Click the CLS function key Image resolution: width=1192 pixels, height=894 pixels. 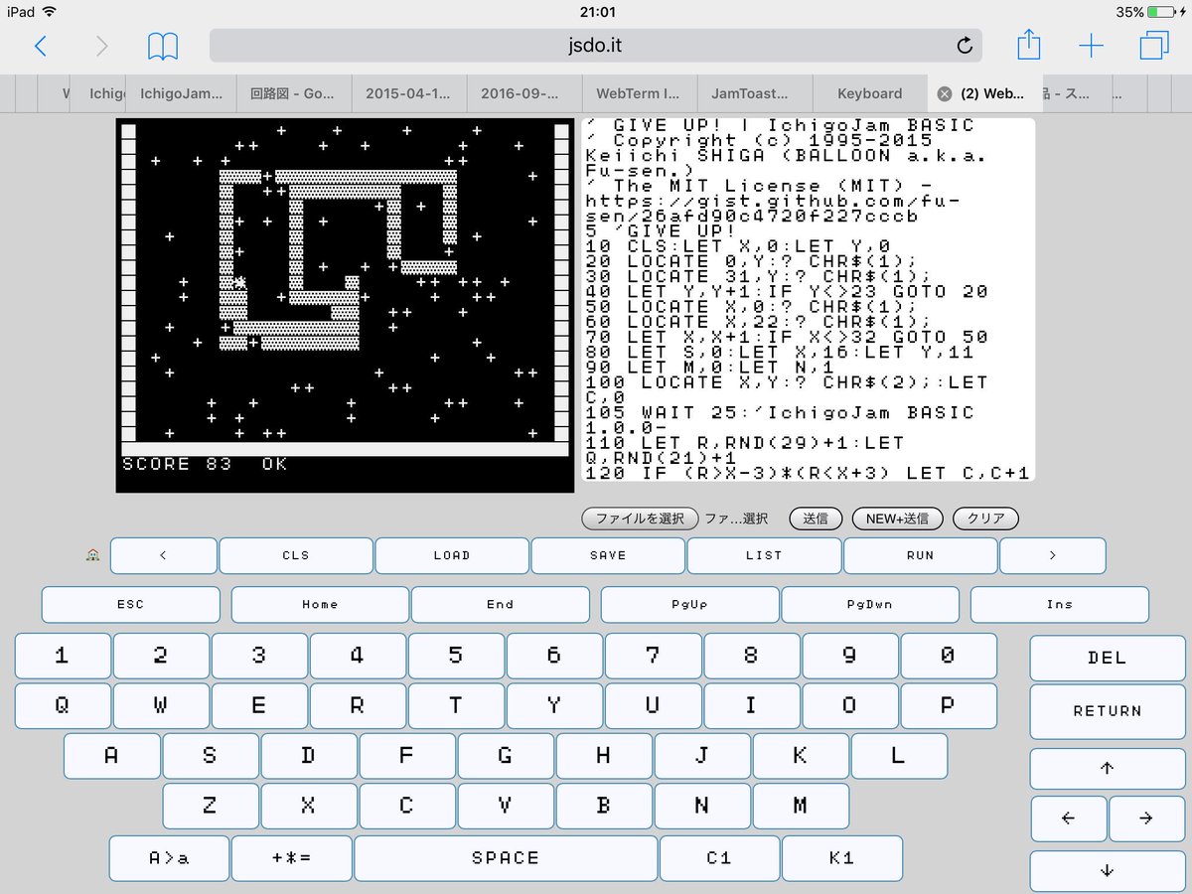(296, 555)
